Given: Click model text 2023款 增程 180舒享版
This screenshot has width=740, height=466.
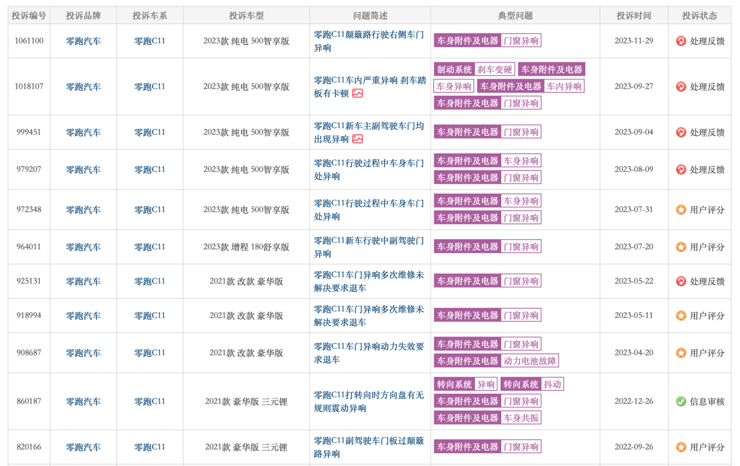Looking at the screenshot, I should click(246, 247).
